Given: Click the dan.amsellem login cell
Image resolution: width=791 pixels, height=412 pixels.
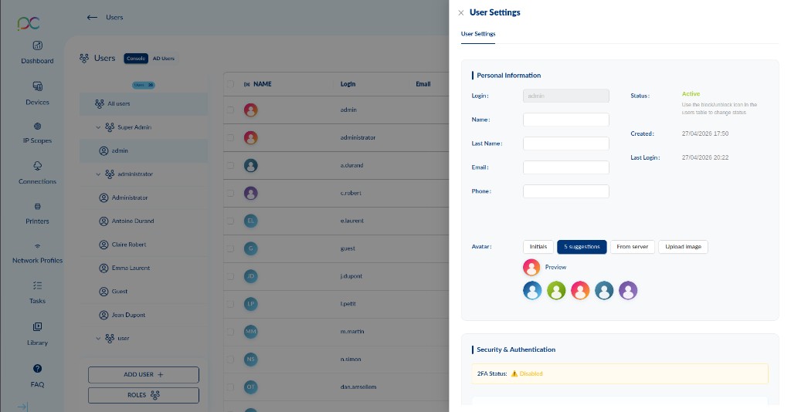Looking at the screenshot, I should point(358,387).
